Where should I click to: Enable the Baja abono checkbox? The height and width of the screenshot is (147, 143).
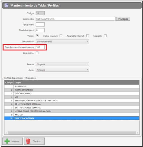(37, 53)
